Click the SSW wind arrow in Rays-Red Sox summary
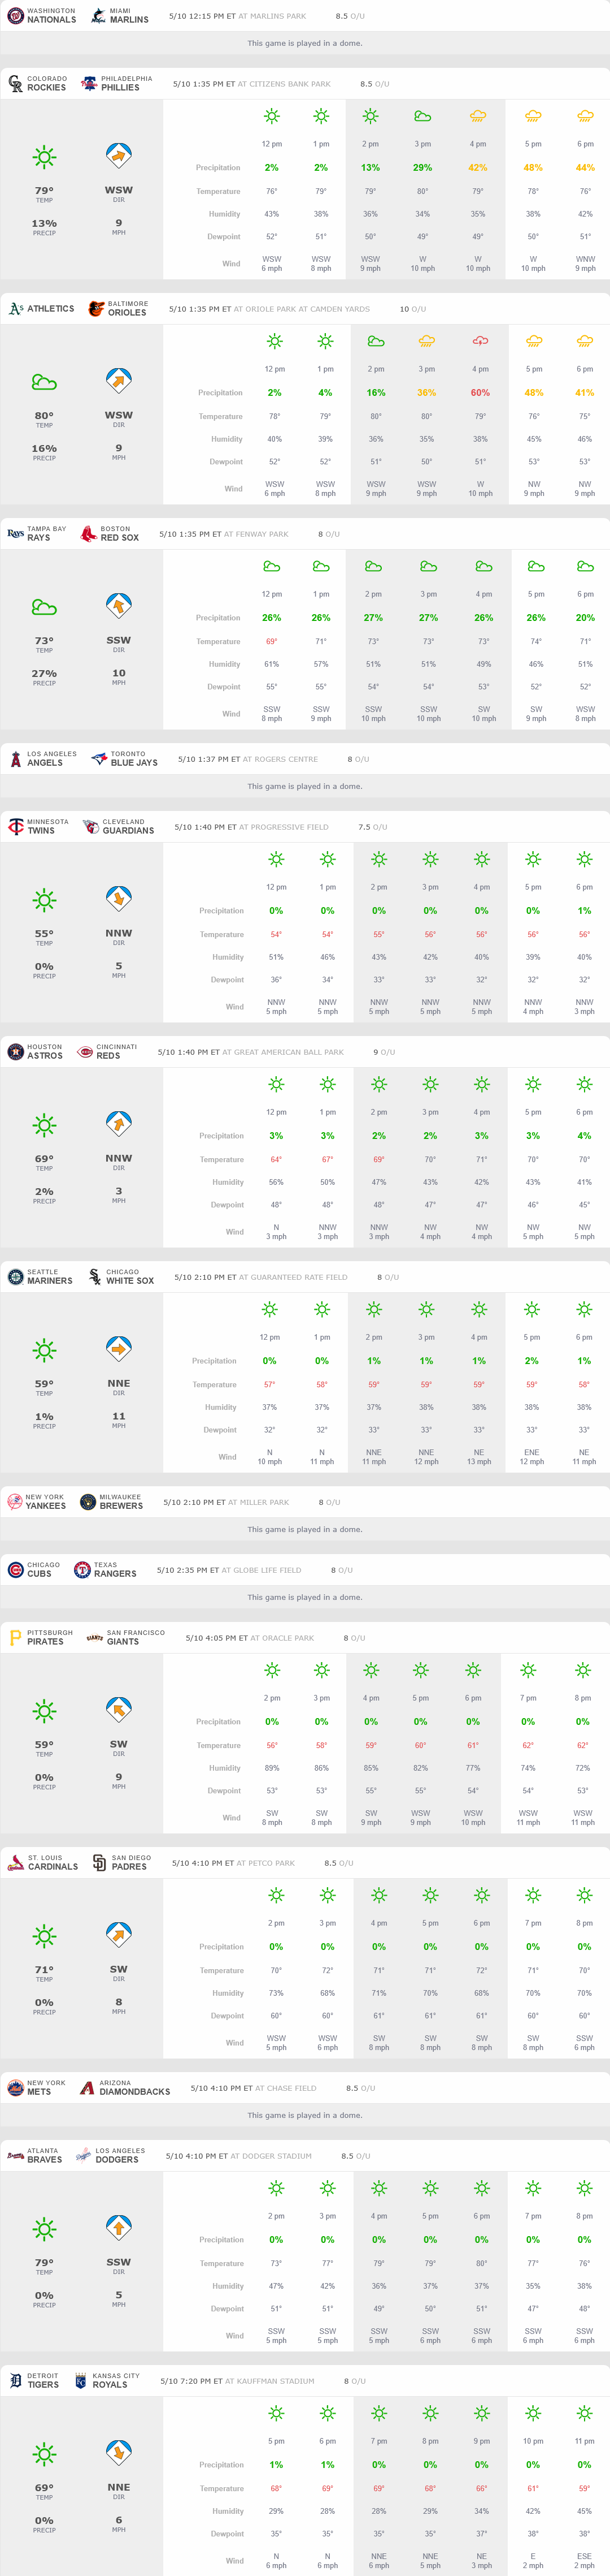Viewport: 610px width, 2576px height. tap(119, 606)
